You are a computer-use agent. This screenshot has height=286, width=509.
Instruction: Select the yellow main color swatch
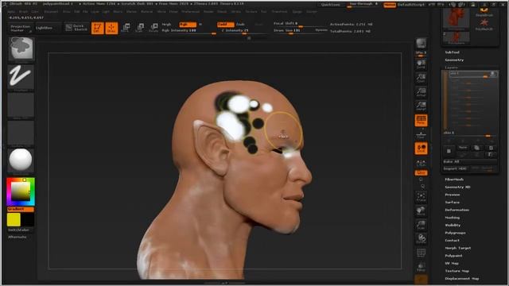click(14, 219)
